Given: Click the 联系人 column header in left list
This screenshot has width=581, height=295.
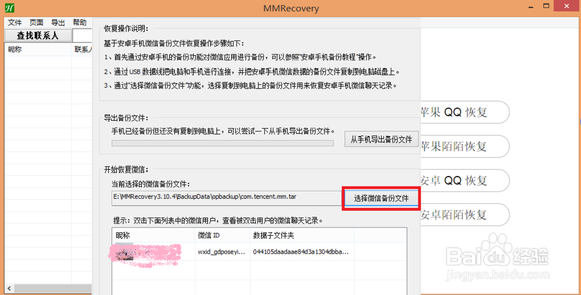Looking at the screenshot, I should (x=82, y=49).
